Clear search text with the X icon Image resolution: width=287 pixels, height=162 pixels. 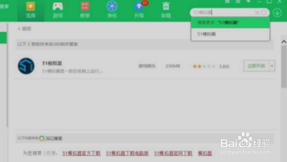click(257, 13)
